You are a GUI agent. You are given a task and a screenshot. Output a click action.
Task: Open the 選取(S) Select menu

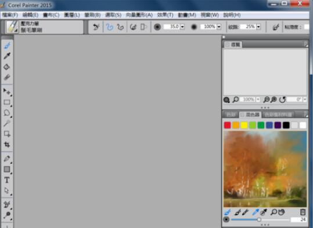tap(113, 15)
